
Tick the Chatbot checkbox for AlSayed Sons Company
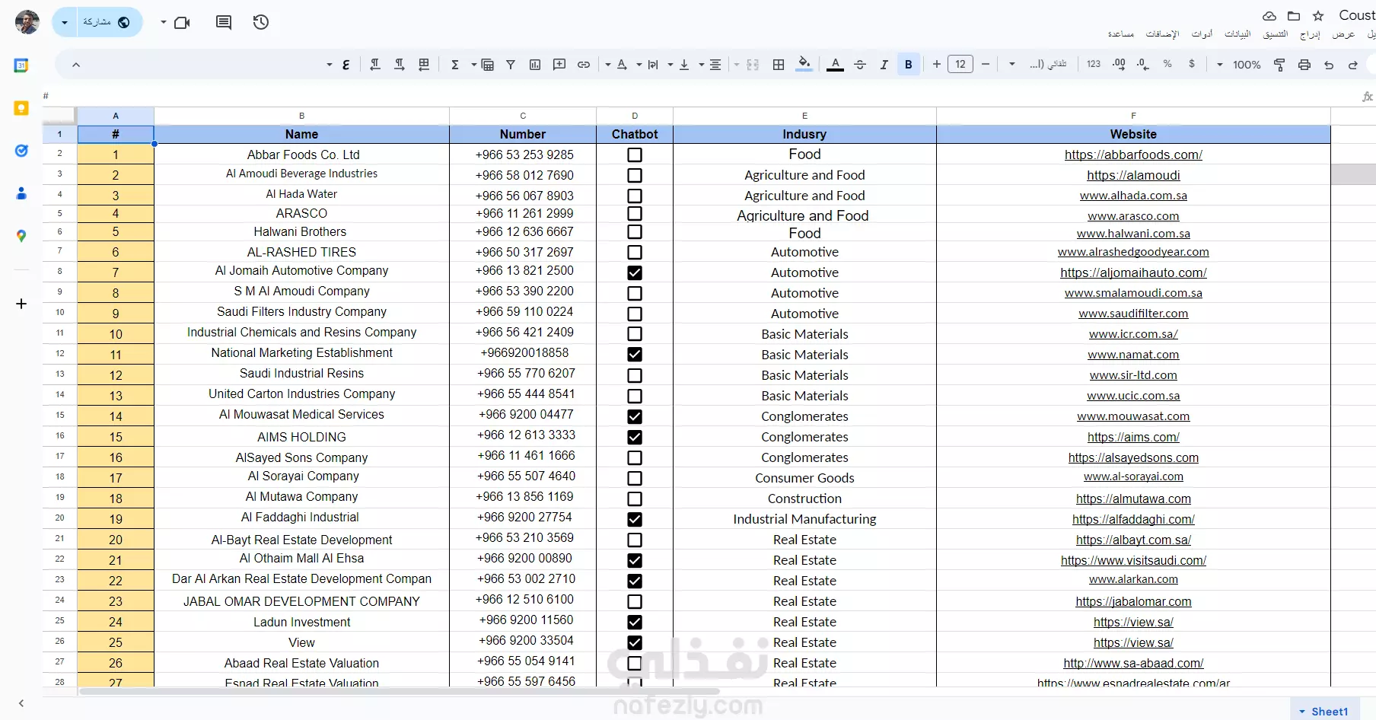coord(635,457)
